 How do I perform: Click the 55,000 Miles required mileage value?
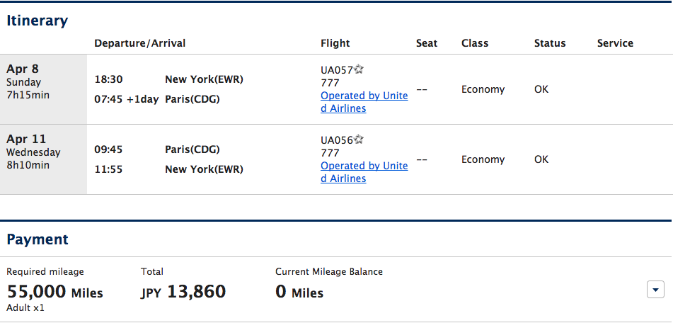coord(55,292)
